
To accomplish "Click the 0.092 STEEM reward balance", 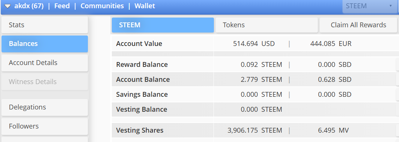I will pos(261,65).
